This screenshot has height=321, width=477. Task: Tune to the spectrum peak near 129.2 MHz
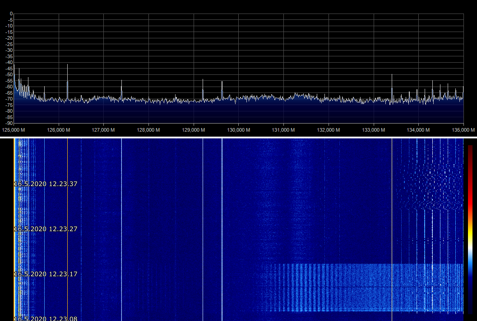click(x=203, y=80)
